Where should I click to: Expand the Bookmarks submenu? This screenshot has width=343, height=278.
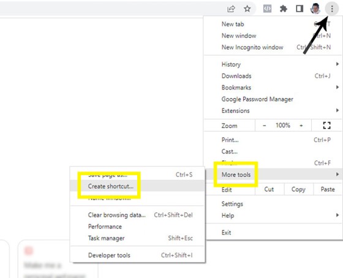point(273,88)
